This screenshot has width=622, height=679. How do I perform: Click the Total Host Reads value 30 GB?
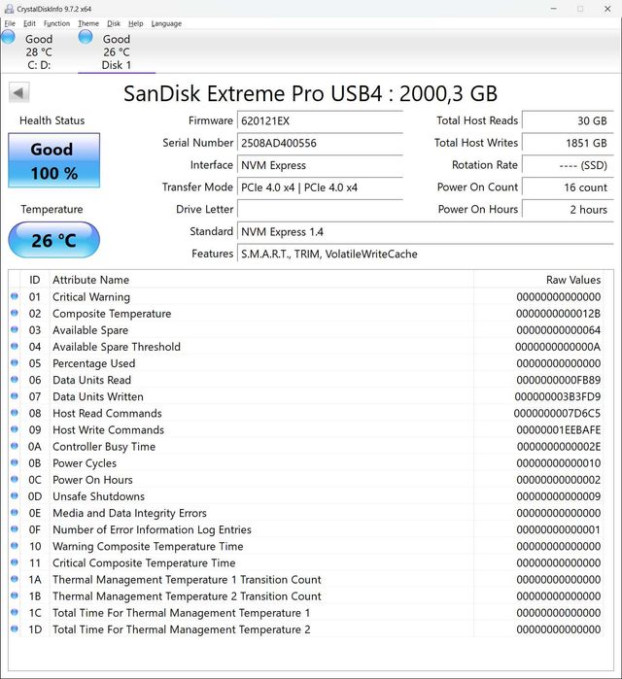(x=568, y=120)
